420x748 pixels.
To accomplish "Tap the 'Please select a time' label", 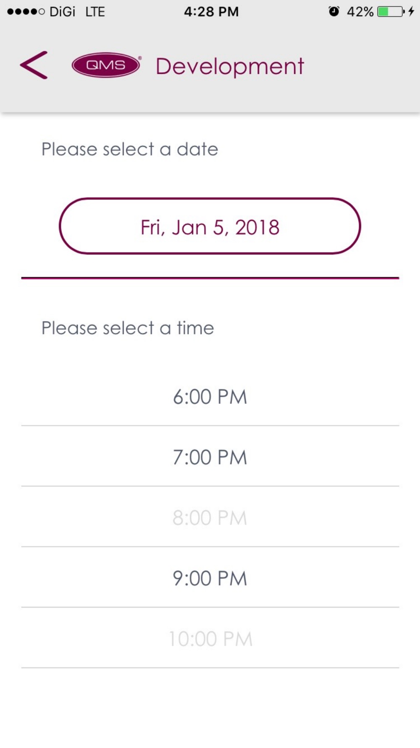I will (x=128, y=328).
